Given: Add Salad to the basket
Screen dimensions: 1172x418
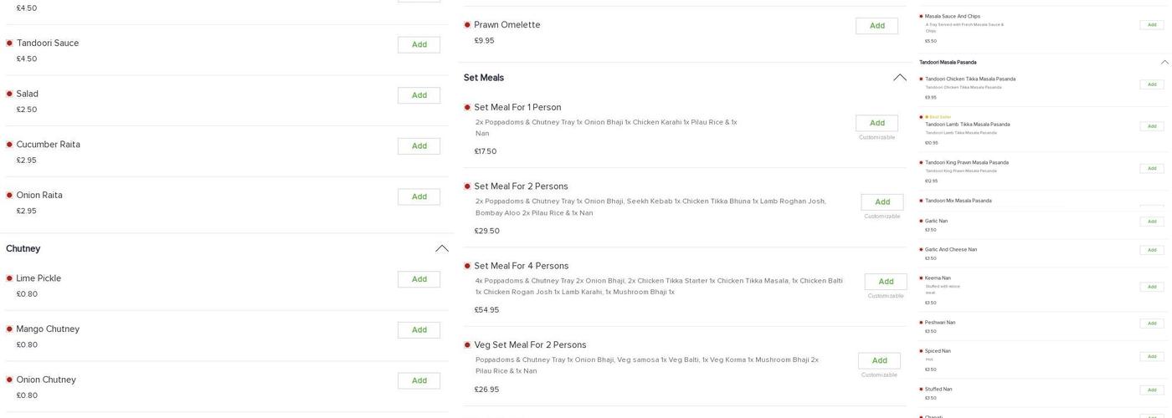Looking at the screenshot, I should [x=419, y=95].
